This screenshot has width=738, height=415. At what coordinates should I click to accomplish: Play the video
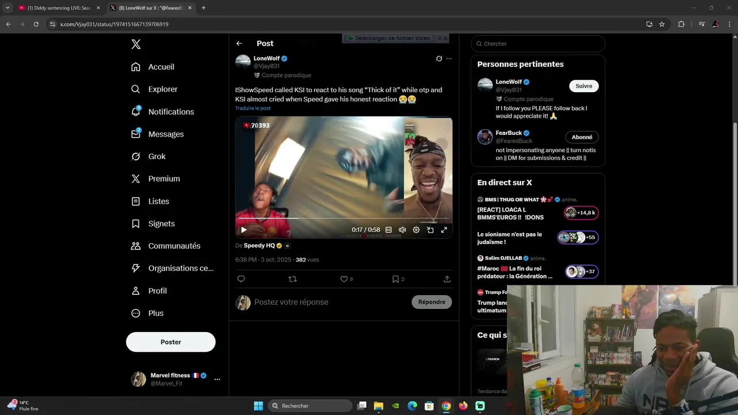[x=243, y=230]
